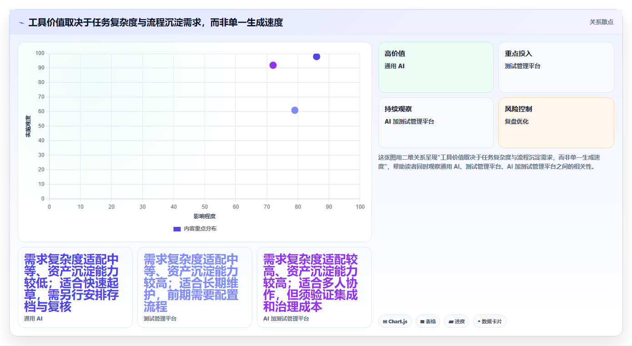The image size is (632, 346).
Task: Click the 测试管理平台 label in bottom card
Action: [160, 319]
